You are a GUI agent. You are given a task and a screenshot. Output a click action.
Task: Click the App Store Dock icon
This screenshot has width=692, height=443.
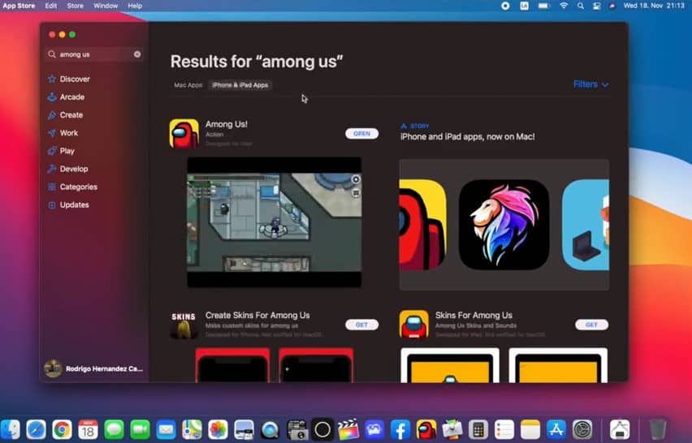556,429
